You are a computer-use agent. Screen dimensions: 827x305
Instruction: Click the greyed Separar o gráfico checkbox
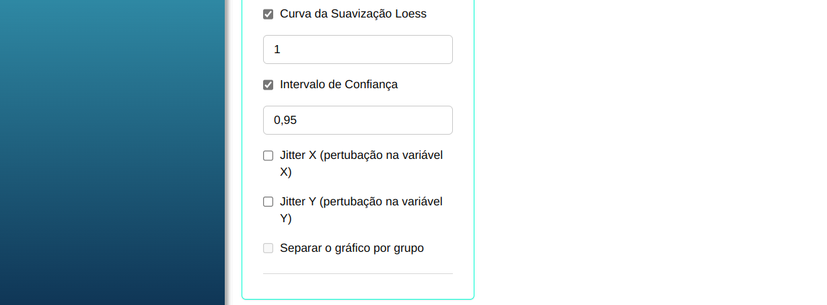(268, 248)
